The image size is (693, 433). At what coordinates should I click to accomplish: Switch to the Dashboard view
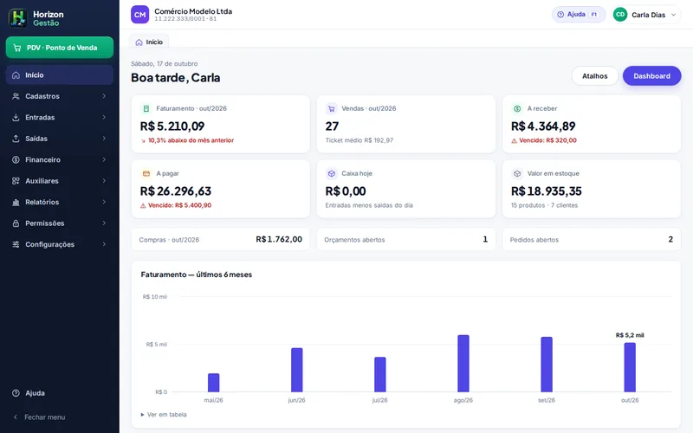[651, 76]
